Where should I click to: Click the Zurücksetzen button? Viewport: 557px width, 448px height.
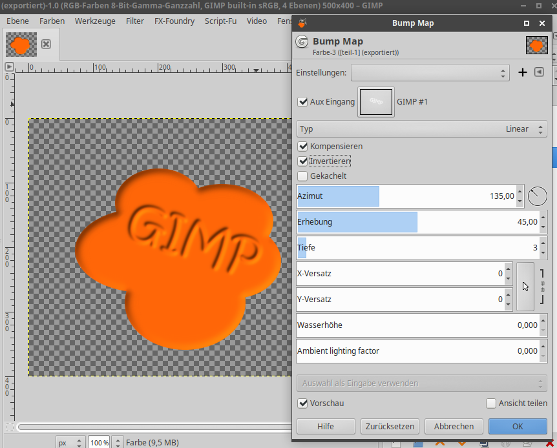pyautogui.click(x=390, y=426)
